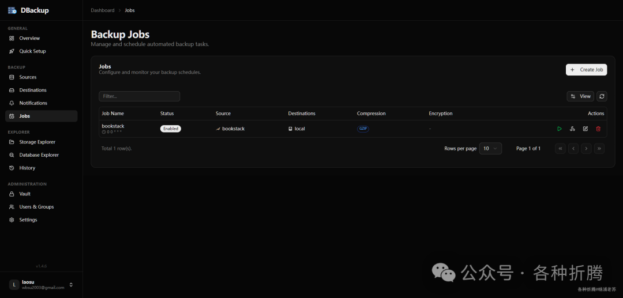The image size is (623, 298).
Task: Go to the next page of results
Action: coord(586,148)
